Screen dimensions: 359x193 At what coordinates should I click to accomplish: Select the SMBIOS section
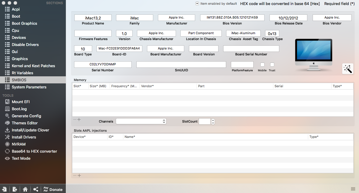[33, 80]
